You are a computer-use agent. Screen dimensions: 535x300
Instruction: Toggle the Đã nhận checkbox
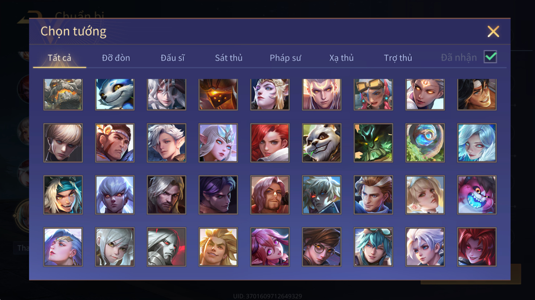coord(490,57)
